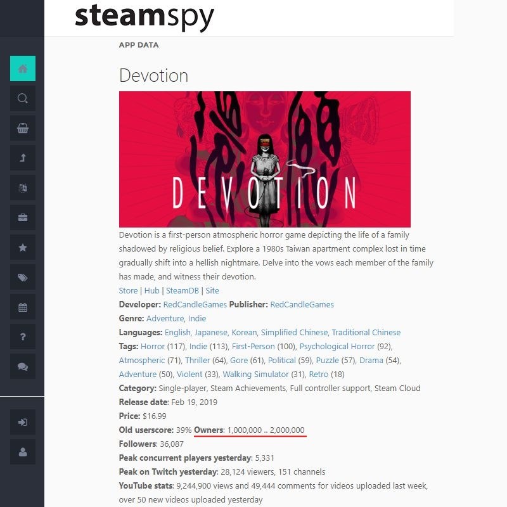This screenshot has width=507, height=507.
Task: Open the Drama tag
Action: tap(371, 360)
